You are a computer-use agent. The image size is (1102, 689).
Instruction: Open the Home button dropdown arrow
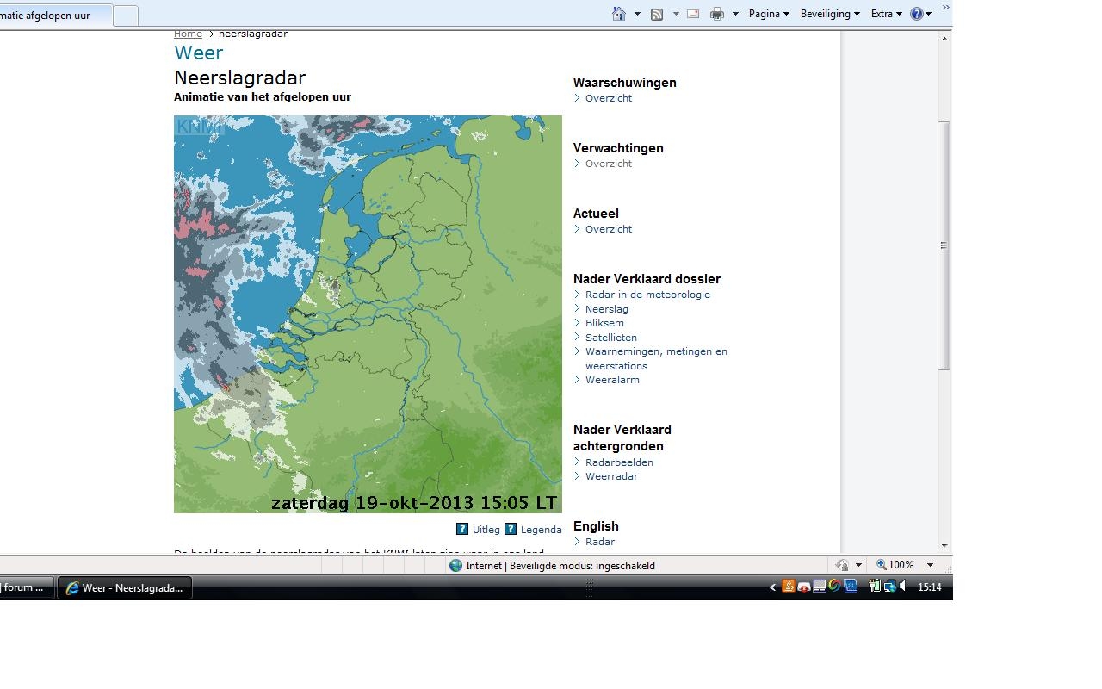637,14
